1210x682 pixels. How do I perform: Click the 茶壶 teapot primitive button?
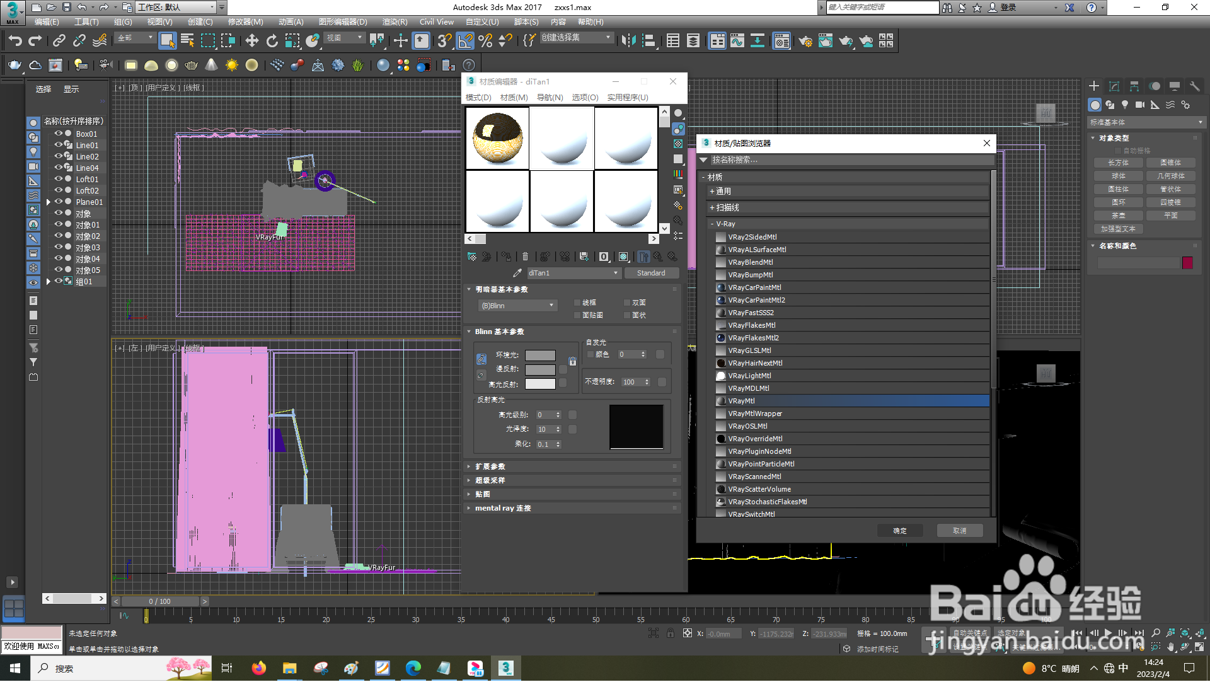pyautogui.click(x=1119, y=216)
